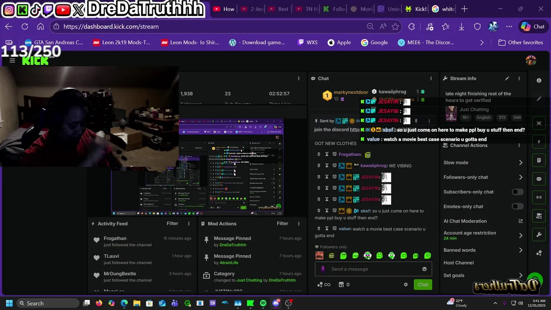Open AtrainLife link in Mod Actions
The image size is (551, 310).
pyautogui.click(x=229, y=263)
